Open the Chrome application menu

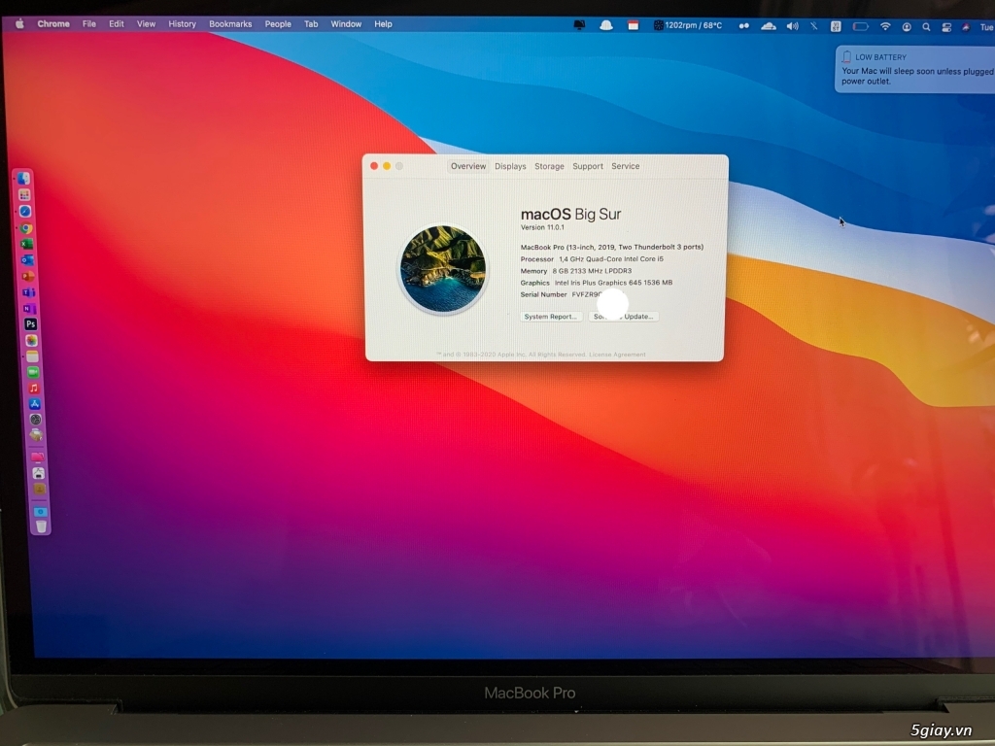53,24
